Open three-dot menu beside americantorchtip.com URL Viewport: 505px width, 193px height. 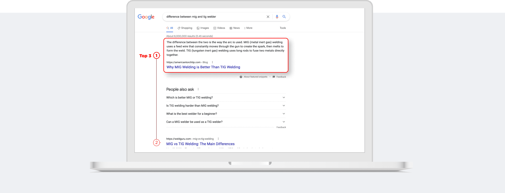tap(212, 62)
